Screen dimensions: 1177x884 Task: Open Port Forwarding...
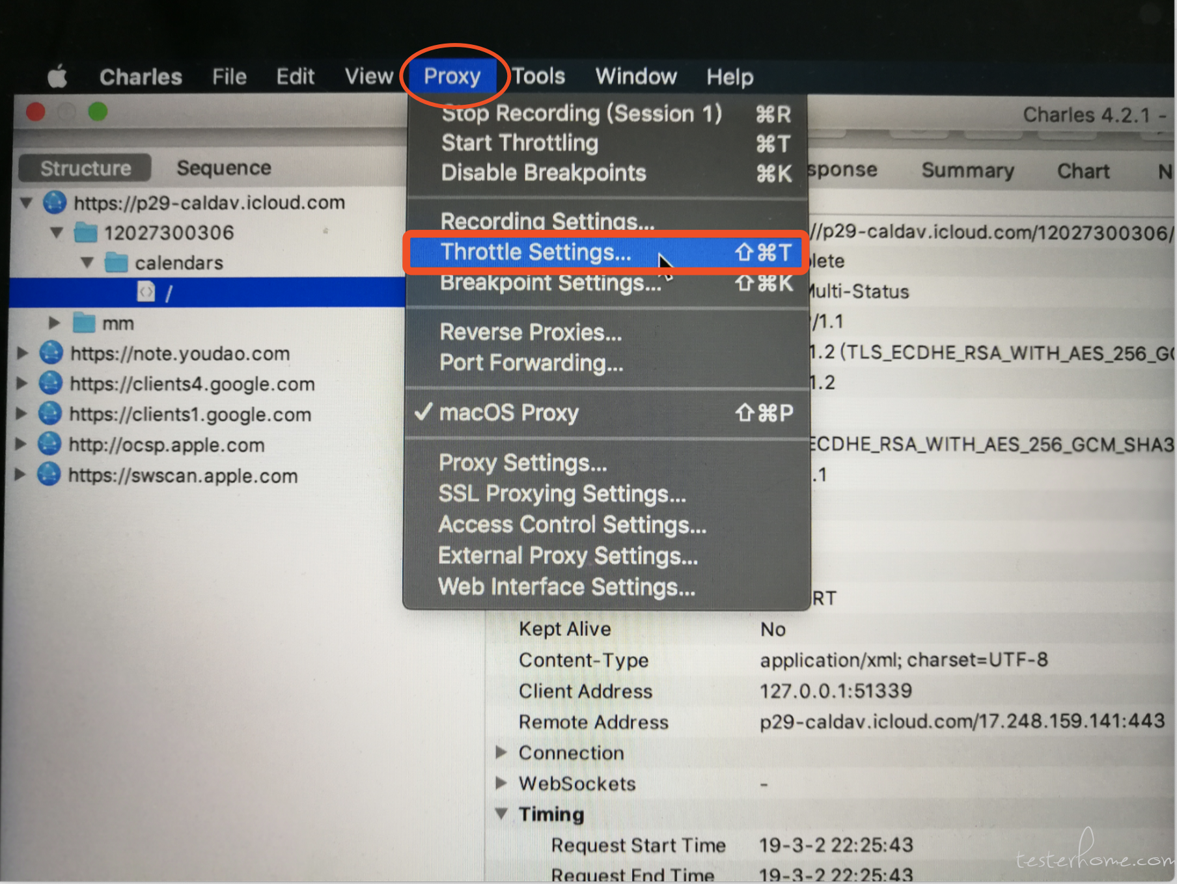pyautogui.click(x=607, y=363)
